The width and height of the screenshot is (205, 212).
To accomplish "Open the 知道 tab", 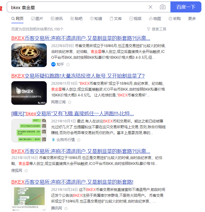I will pyautogui.click(x=96, y=19).
